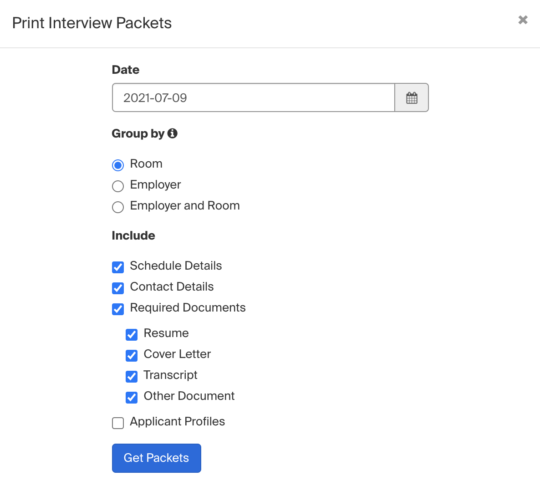Click the Employer and Room label text
The image size is (540, 491).
[x=185, y=205]
